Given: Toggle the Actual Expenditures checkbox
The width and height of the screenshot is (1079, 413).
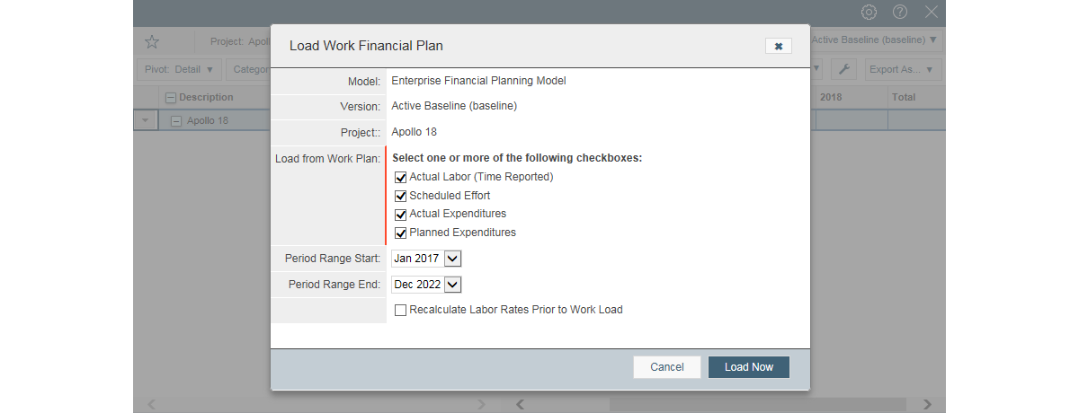Looking at the screenshot, I should pos(401,214).
